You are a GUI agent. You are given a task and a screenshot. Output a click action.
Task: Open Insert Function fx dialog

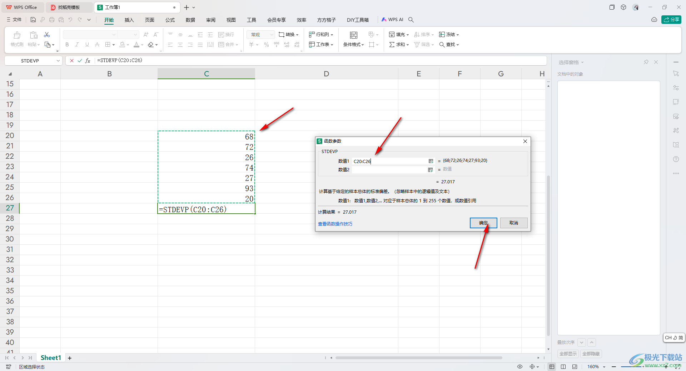click(88, 61)
